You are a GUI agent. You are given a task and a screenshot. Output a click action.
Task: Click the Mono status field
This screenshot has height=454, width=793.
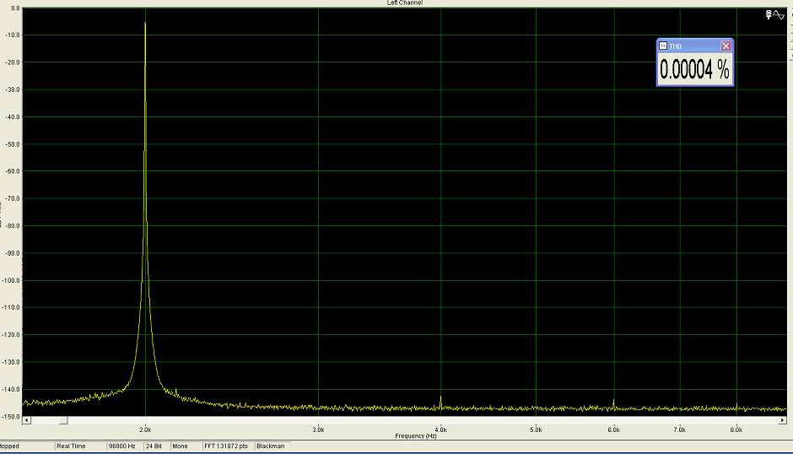[185, 446]
